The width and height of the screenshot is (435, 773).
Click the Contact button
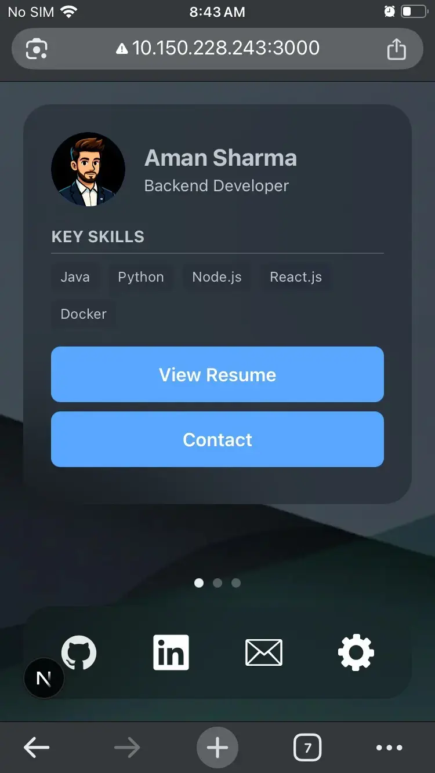point(217,439)
